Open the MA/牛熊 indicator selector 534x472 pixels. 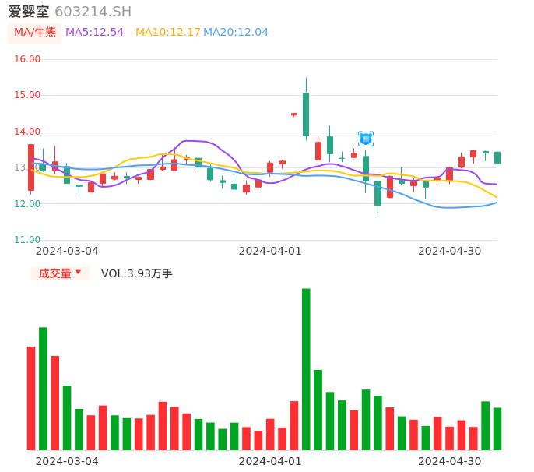click(34, 33)
